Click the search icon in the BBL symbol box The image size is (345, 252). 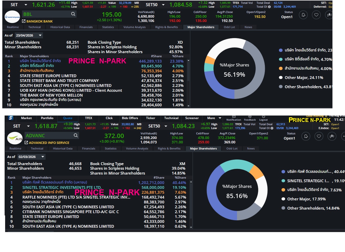point(73,14)
